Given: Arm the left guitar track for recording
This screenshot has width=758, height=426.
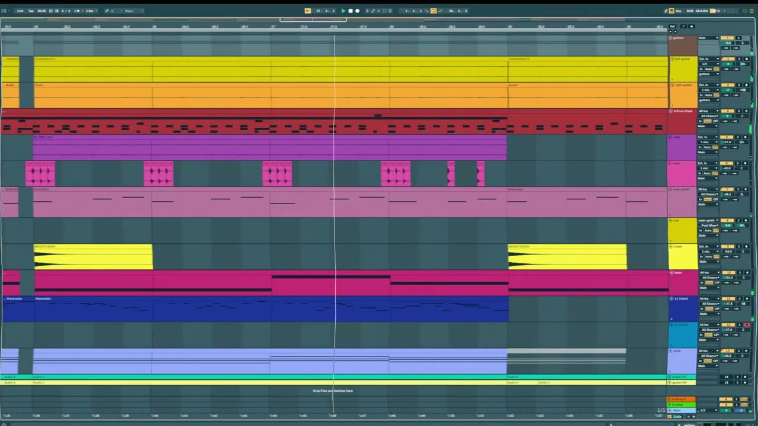Looking at the screenshot, I should click(747, 59).
